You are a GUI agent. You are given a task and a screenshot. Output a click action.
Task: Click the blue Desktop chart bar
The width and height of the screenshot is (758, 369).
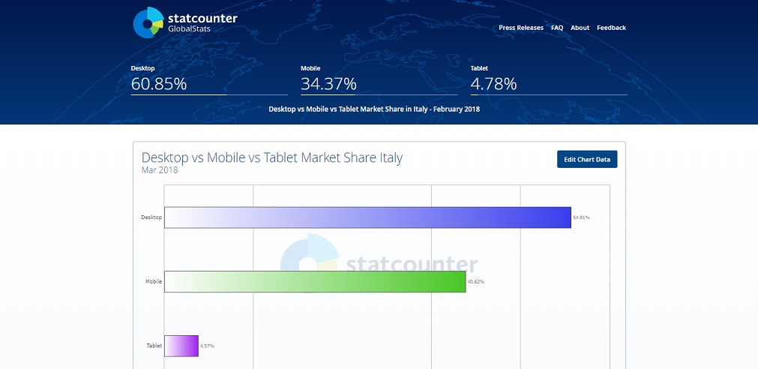pos(367,217)
